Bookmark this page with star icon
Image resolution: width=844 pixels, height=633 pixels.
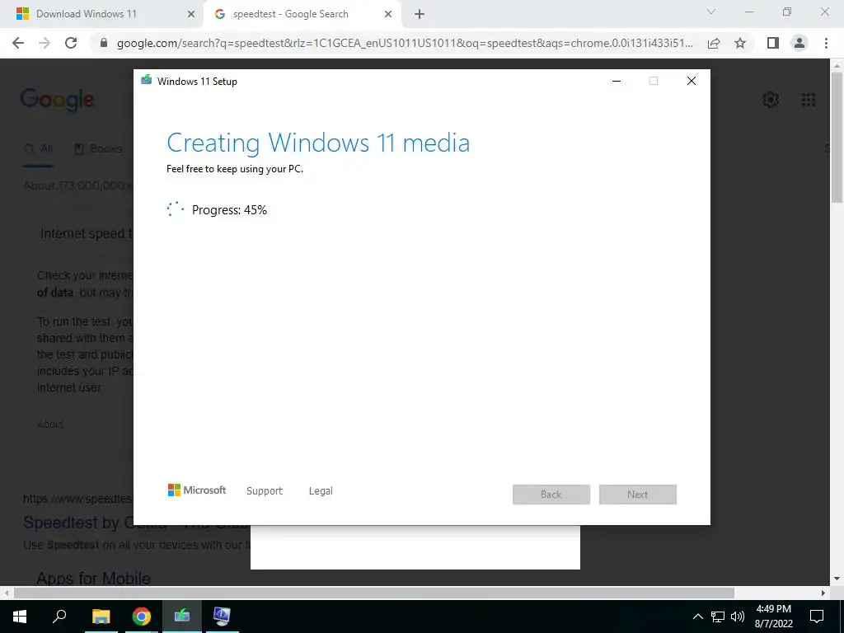740,43
